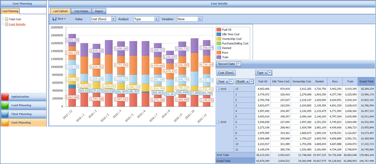Image resolution: width=376 pixels, height=164 pixels.
Task: Click the Ownership Cost yellow legend swatch
Action: pos(219,39)
